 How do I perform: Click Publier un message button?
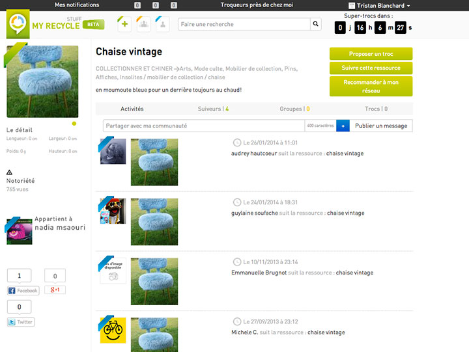381,126
